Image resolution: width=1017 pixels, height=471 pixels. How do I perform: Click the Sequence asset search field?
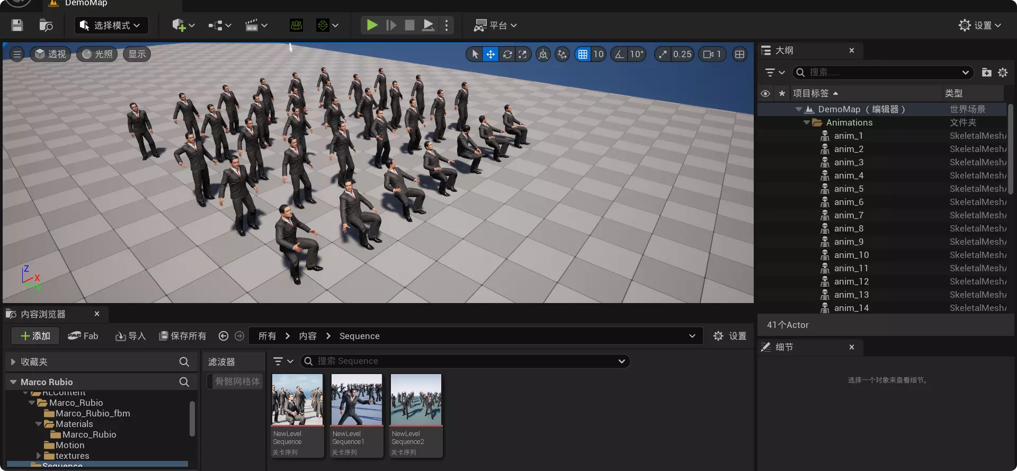(465, 361)
